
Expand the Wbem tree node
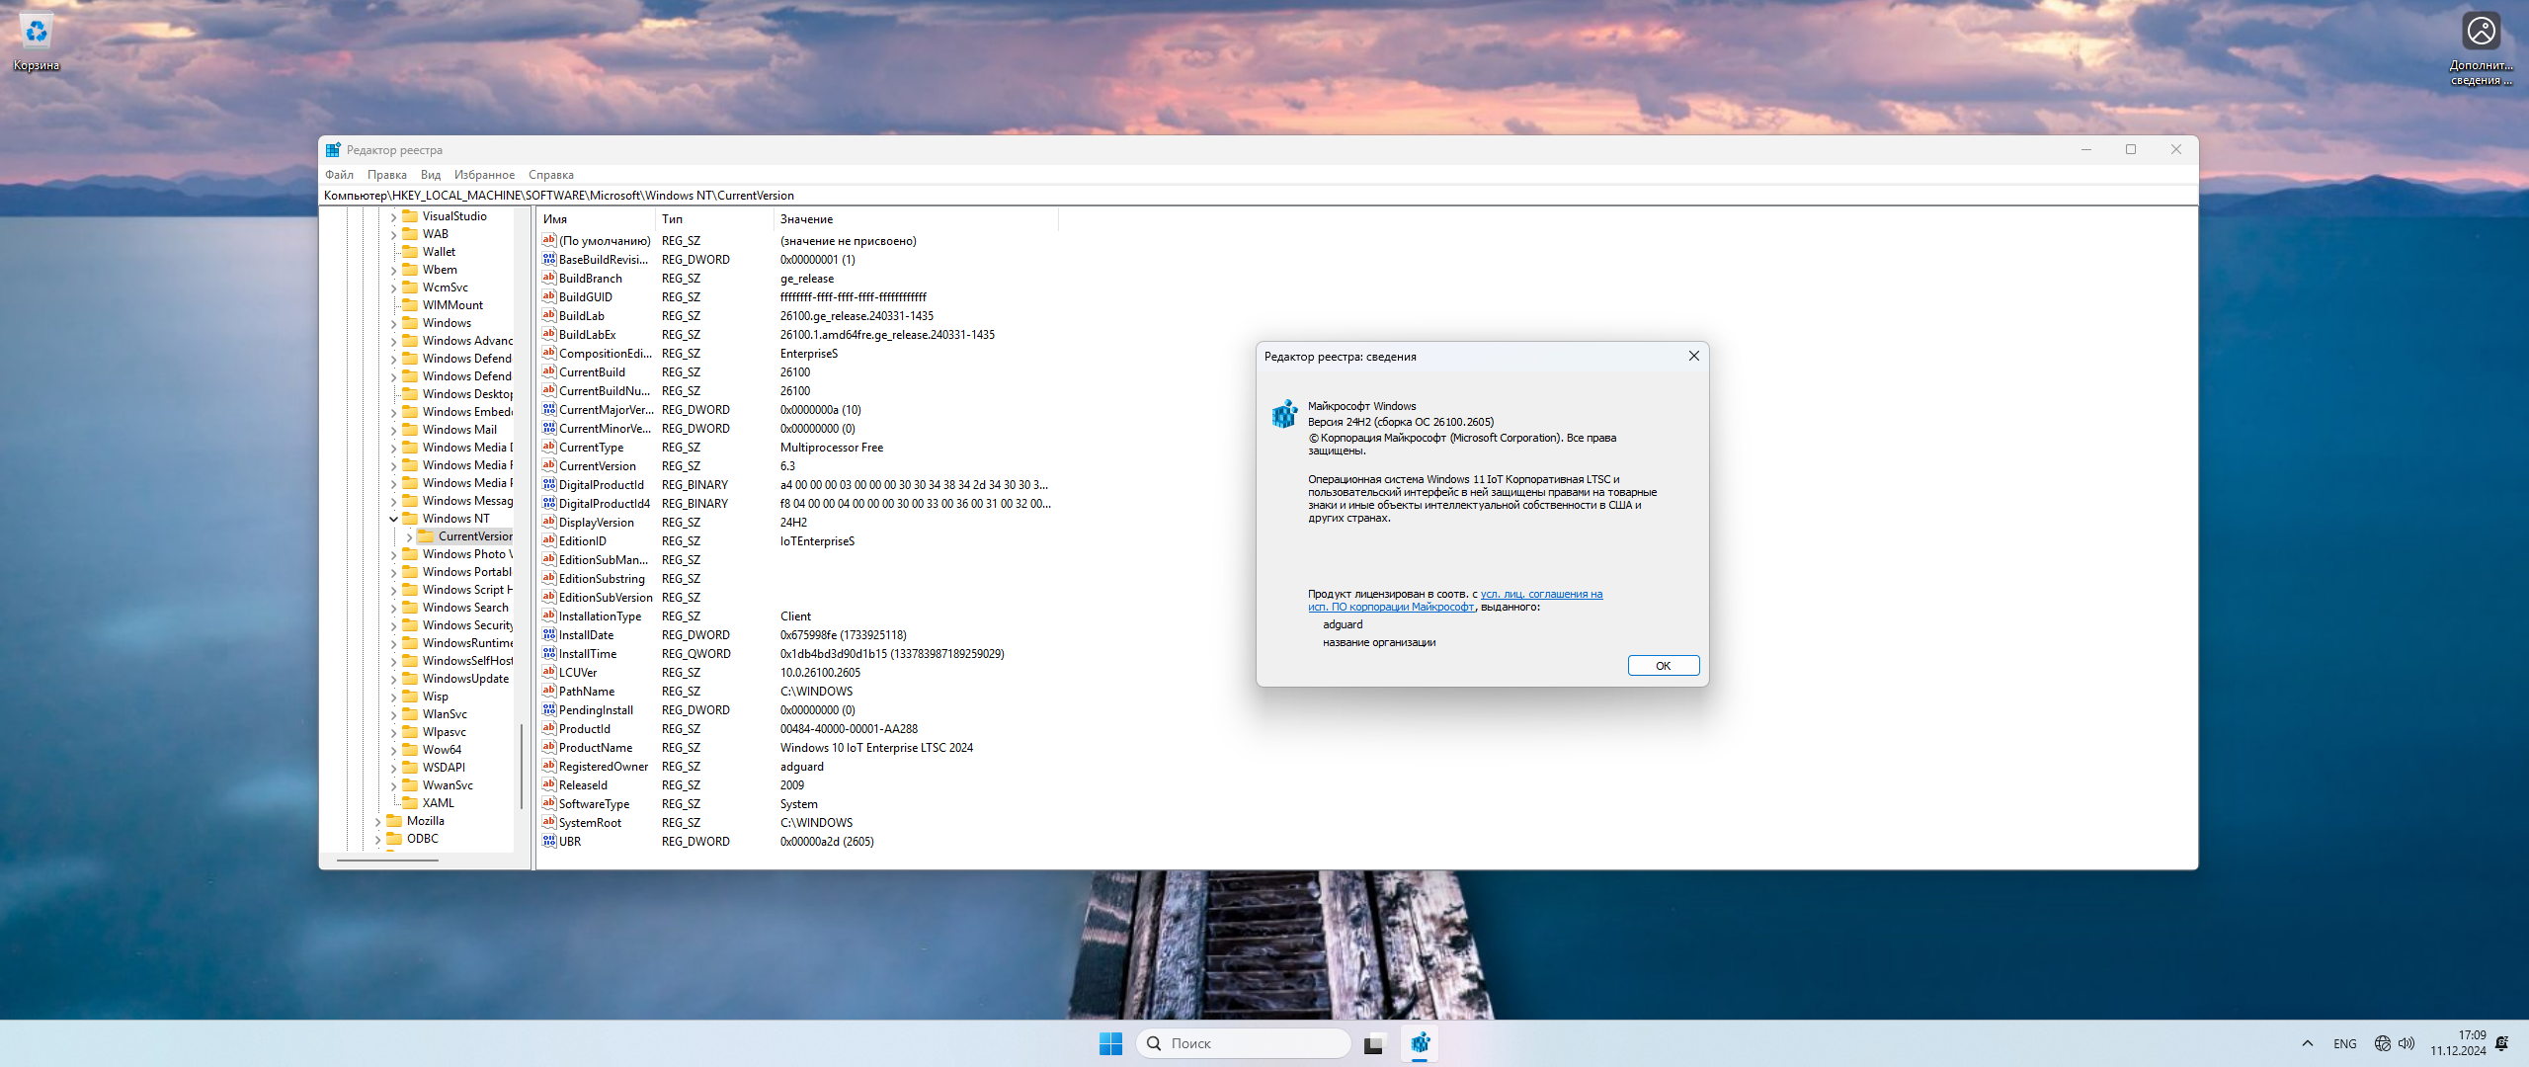(x=393, y=270)
